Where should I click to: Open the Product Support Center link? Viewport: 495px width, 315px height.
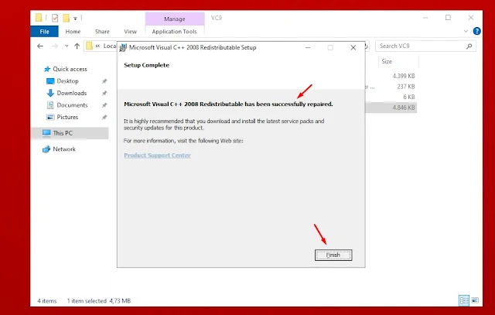tap(157, 155)
